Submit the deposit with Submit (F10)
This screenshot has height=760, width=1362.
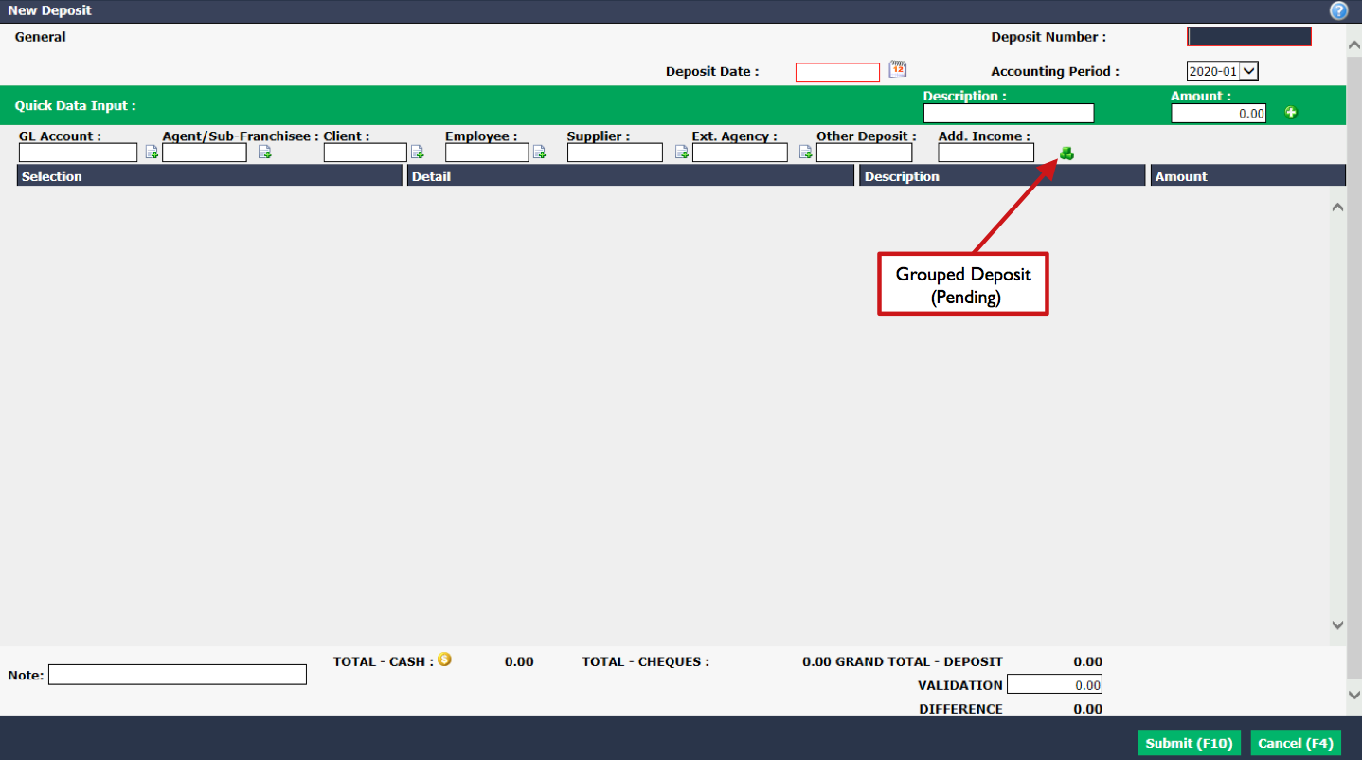(x=1189, y=743)
